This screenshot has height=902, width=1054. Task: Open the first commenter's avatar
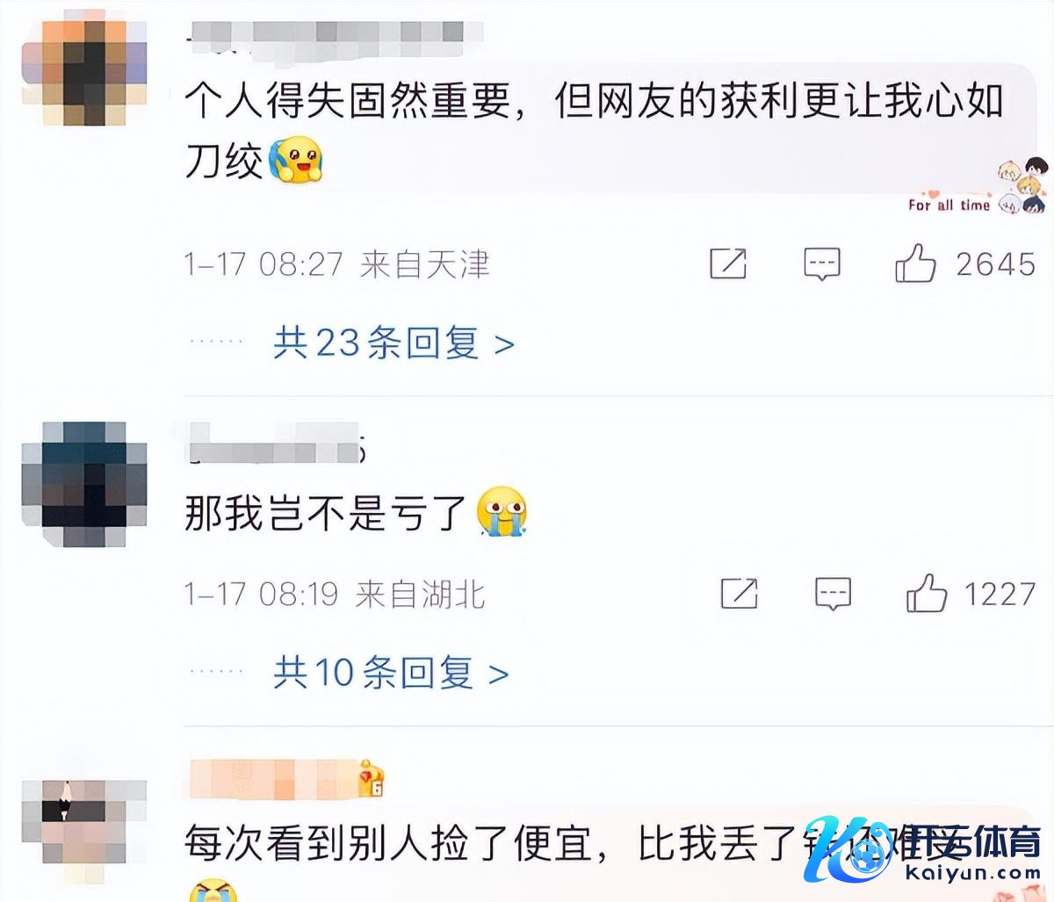coord(84,72)
